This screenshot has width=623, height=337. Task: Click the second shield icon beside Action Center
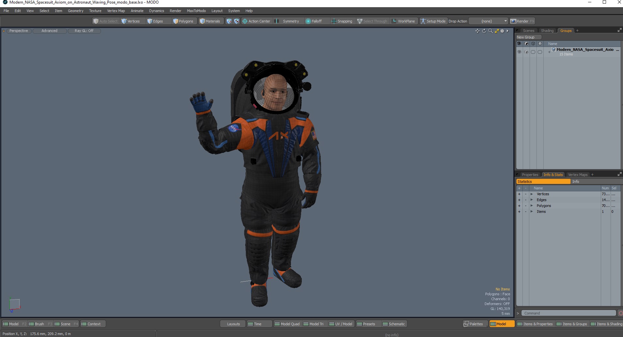(x=236, y=21)
